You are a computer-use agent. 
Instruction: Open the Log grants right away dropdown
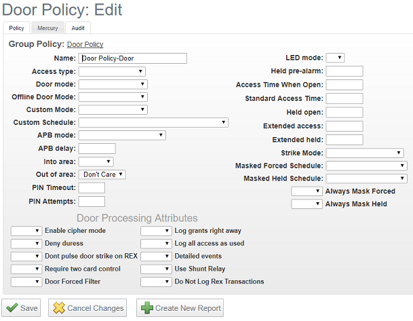(x=156, y=231)
